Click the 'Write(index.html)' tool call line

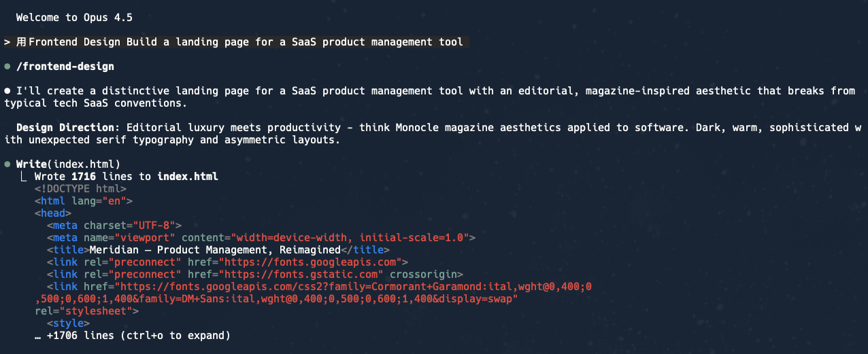click(68, 164)
